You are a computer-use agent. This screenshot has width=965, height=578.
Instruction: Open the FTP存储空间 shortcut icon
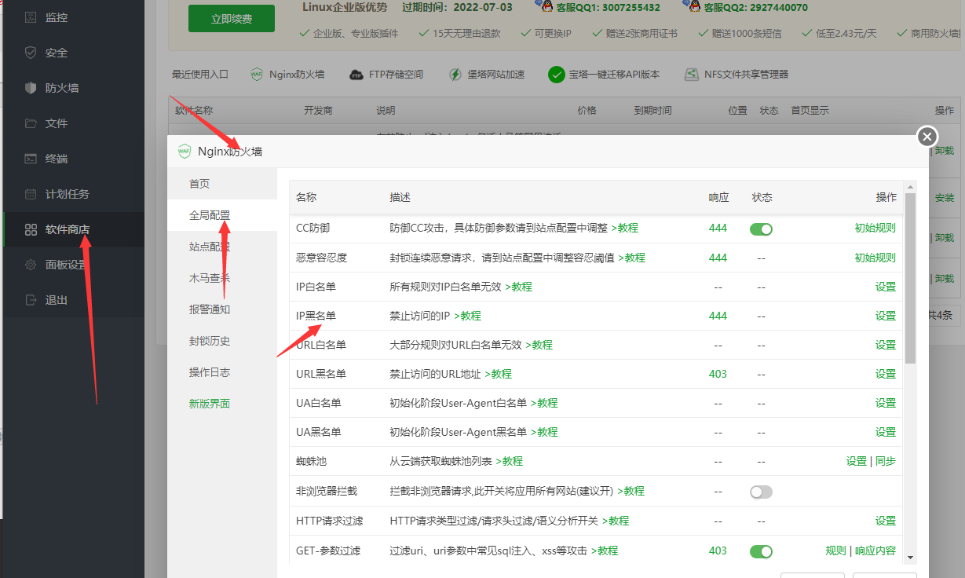tap(356, 75)
